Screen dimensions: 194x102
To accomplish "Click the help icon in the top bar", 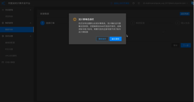I will [x=134, y=3].
